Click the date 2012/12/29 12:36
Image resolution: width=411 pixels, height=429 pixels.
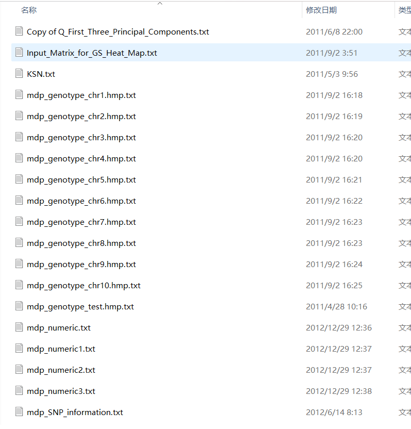pyautogui.click(x=339, y=328)
